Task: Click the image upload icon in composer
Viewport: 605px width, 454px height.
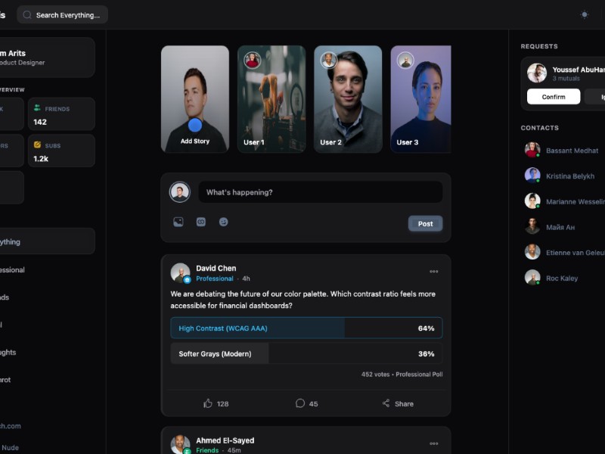Action: (178, 222)
